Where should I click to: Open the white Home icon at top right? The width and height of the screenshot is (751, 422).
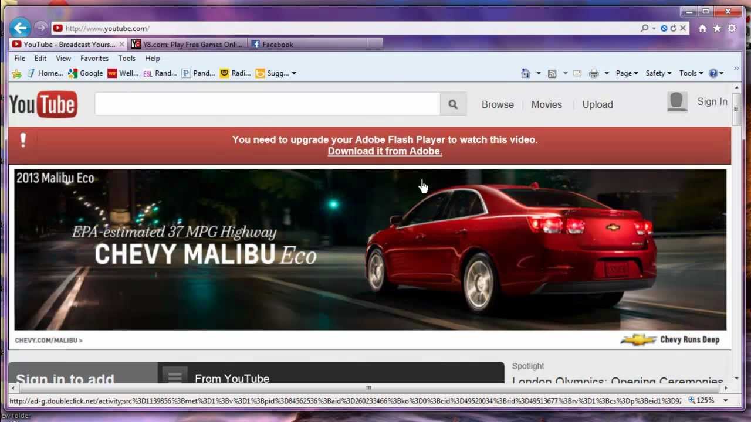(x=702, y=28)
